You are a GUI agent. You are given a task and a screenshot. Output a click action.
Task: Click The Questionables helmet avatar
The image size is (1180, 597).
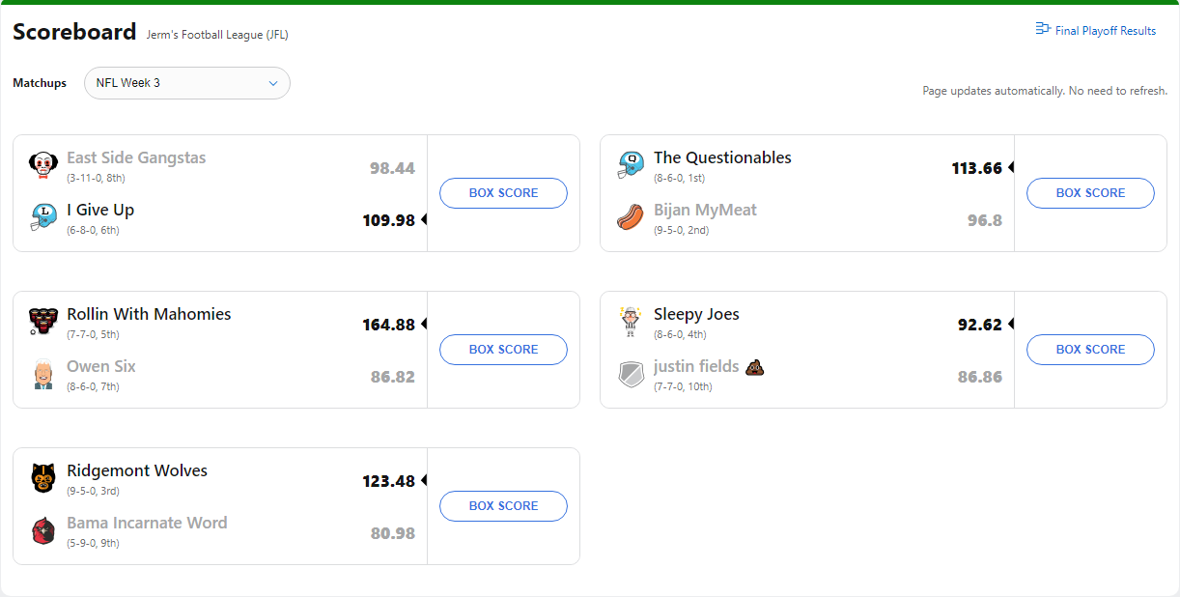[x=630, y=165]
